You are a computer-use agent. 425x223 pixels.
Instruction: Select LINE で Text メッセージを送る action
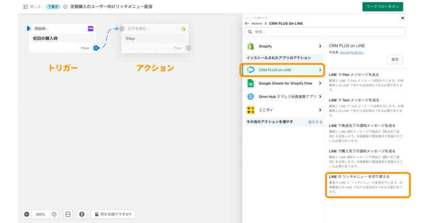point(366,108)
